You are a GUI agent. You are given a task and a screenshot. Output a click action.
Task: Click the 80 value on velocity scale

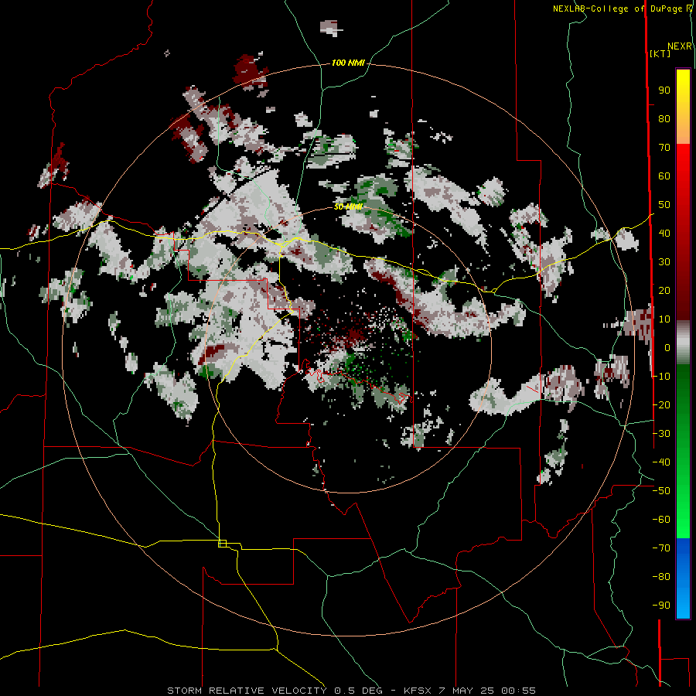pyautogui.click(x=664, y=119)
